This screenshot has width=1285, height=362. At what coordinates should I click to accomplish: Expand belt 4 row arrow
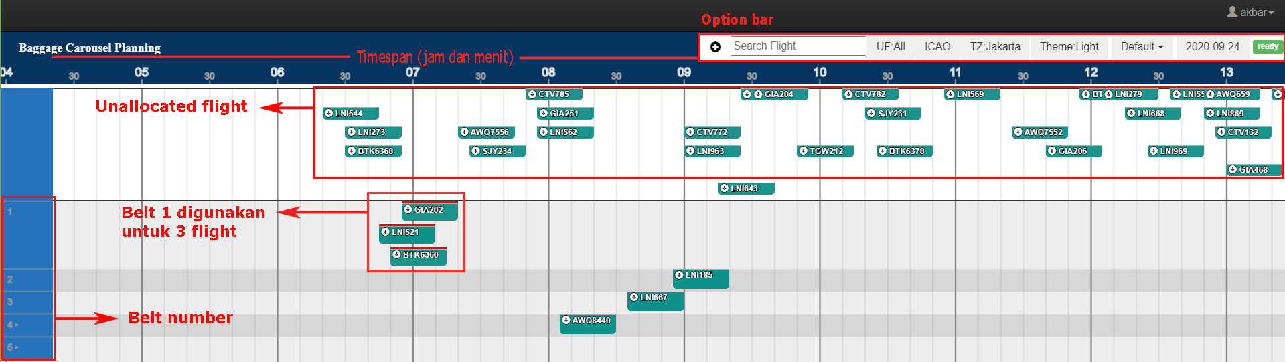click(17, 325)
